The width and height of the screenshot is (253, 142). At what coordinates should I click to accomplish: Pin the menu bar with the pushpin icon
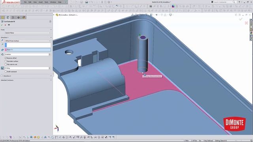66,2
